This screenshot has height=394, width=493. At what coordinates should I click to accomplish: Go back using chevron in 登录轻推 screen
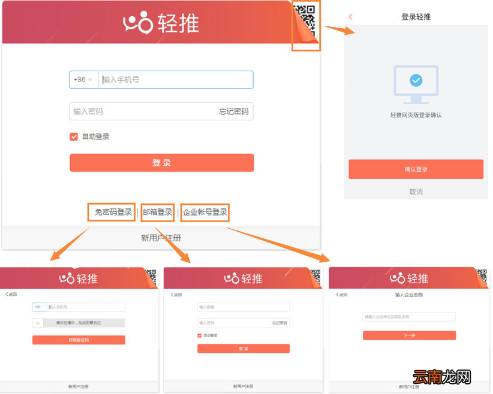tap(351, 17)
